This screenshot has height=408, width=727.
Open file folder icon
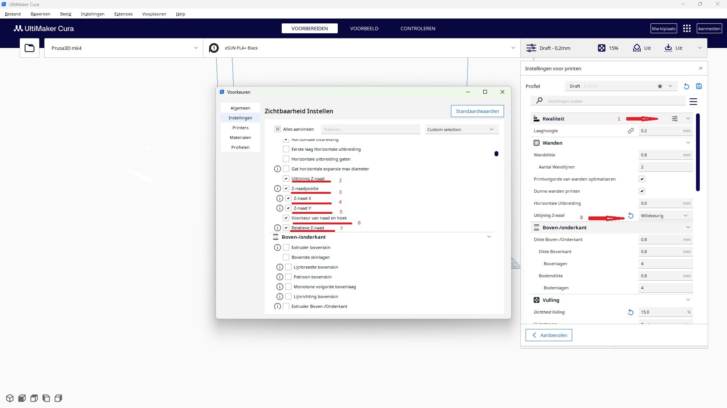30,48
